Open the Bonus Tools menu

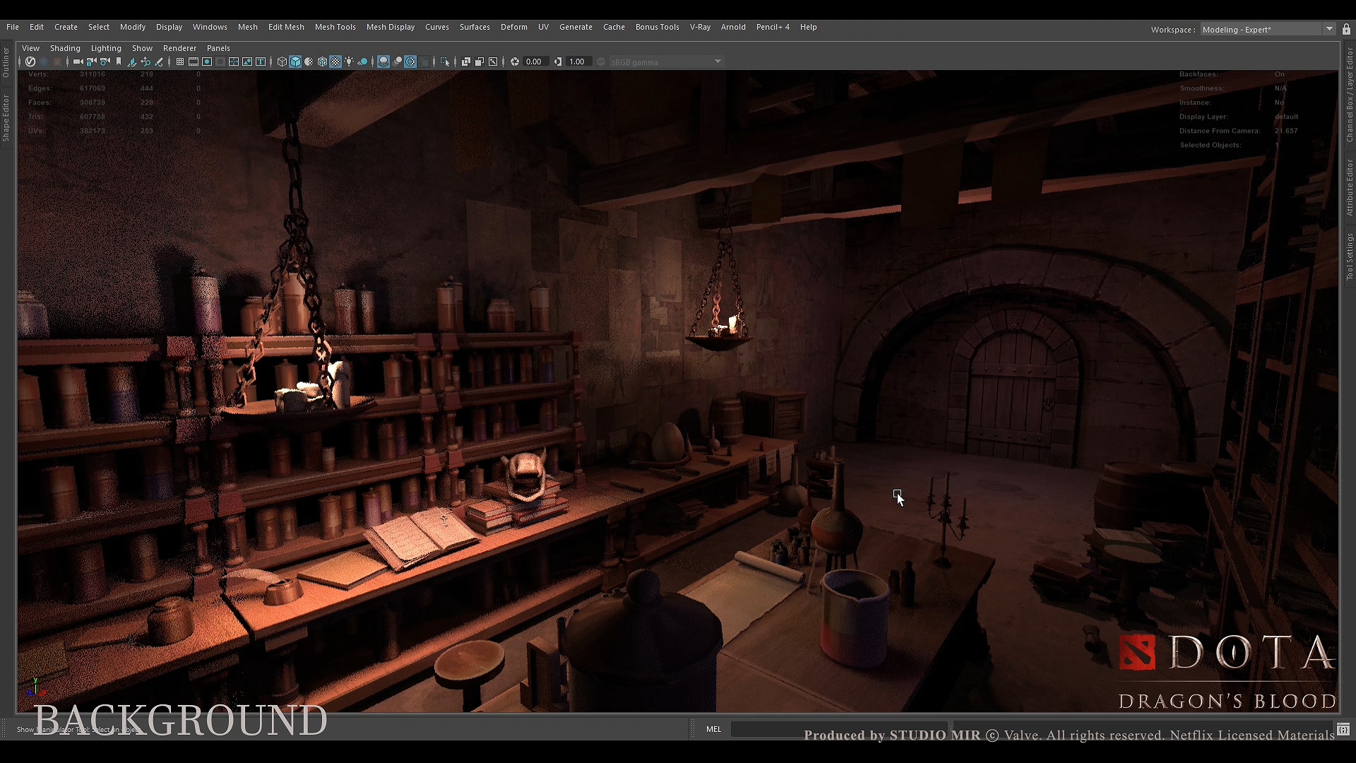[x=657, y=27]
